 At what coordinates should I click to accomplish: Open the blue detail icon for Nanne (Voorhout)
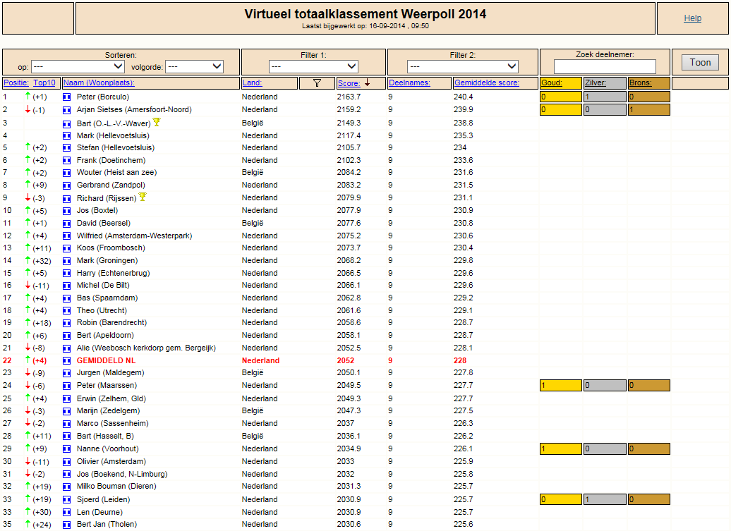pos(66,449)
